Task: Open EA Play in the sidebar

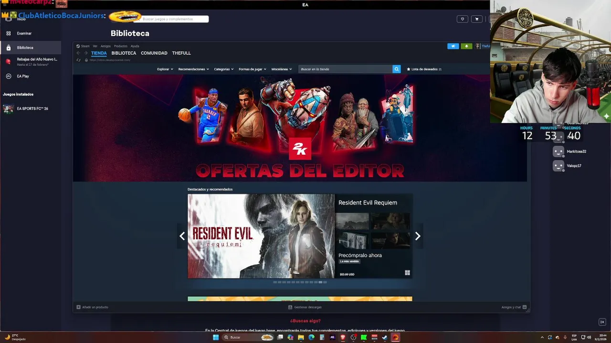Action: (31, 76)
